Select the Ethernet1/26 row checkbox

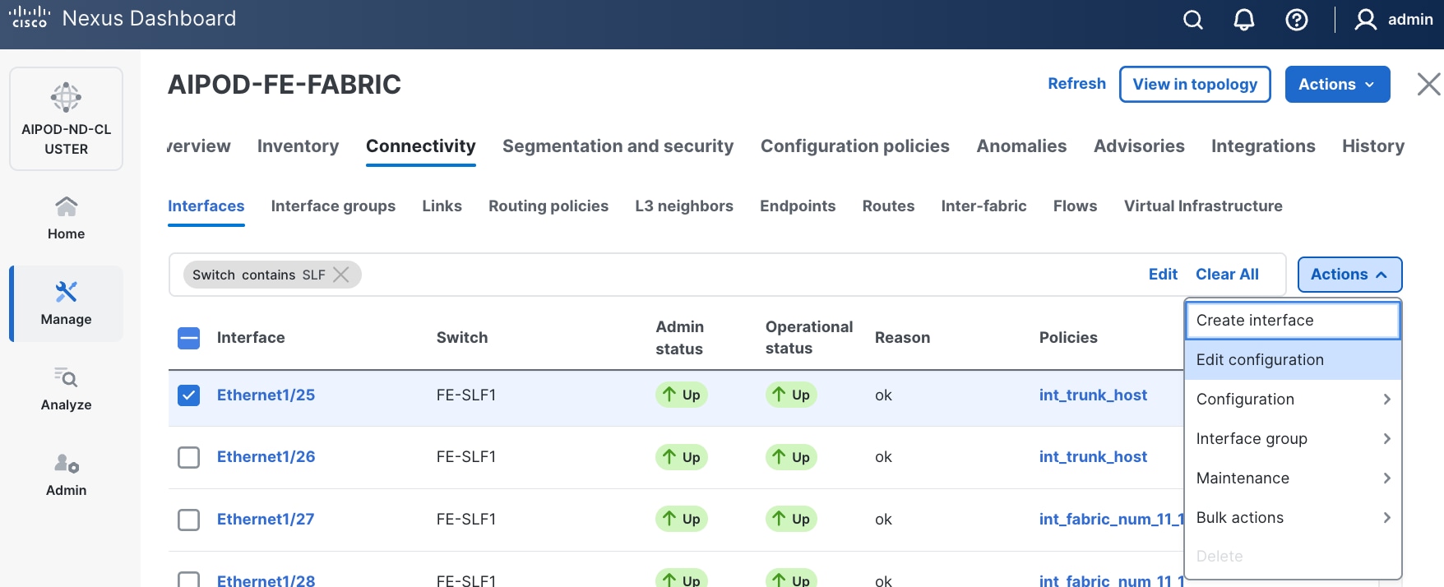point(189,457)
